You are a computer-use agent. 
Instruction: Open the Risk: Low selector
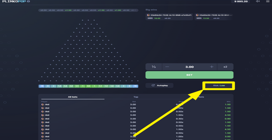tap(219, 86)
